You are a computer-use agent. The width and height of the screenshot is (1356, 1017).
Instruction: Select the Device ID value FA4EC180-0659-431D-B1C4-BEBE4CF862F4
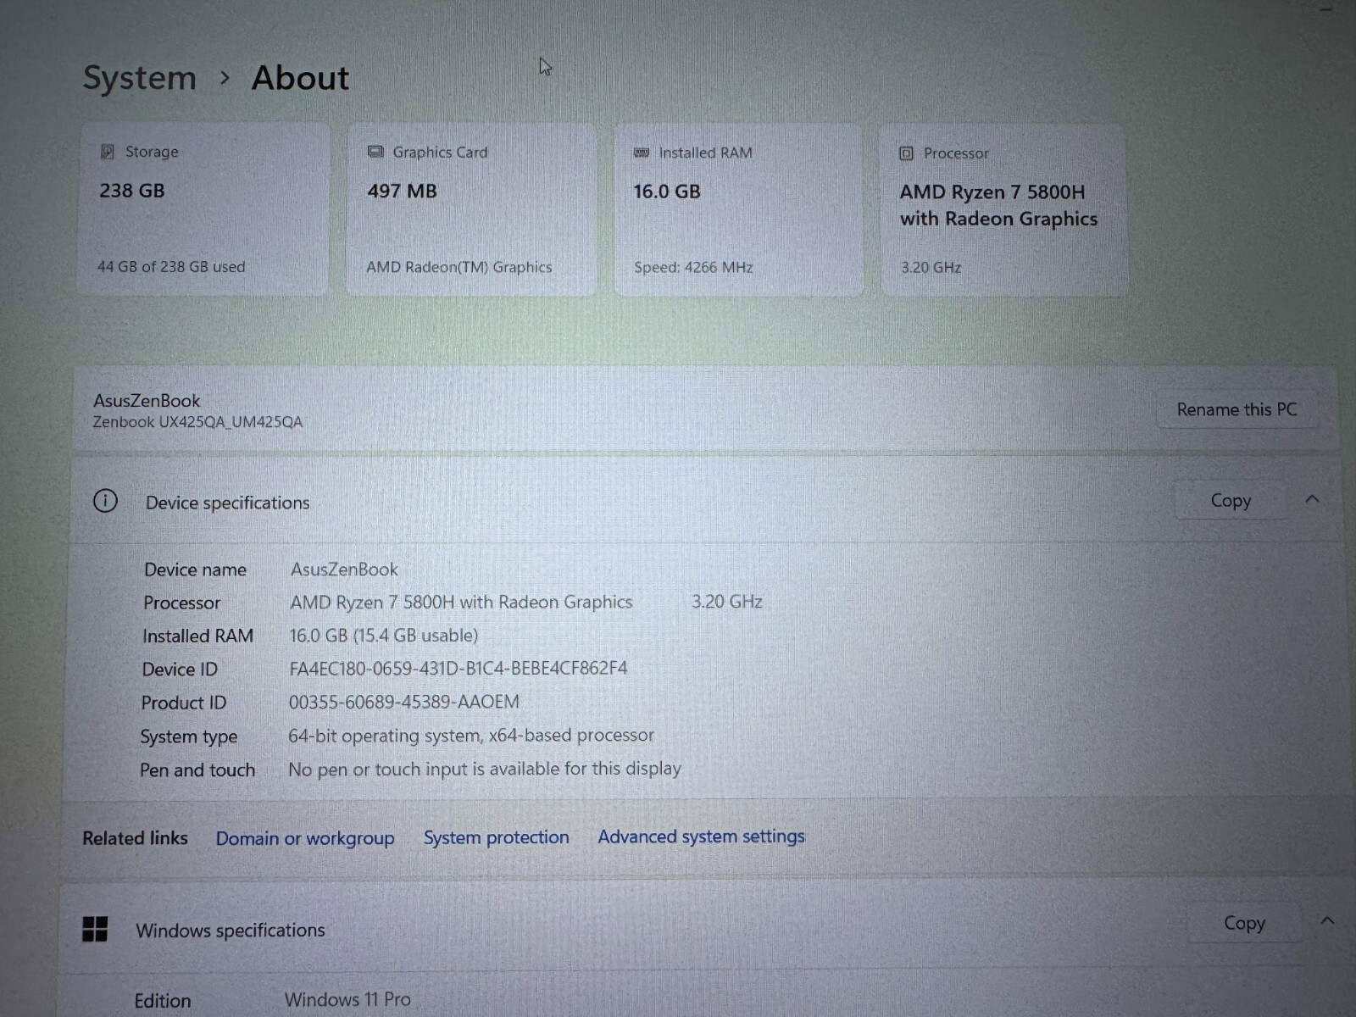click(x=458, y=668)
